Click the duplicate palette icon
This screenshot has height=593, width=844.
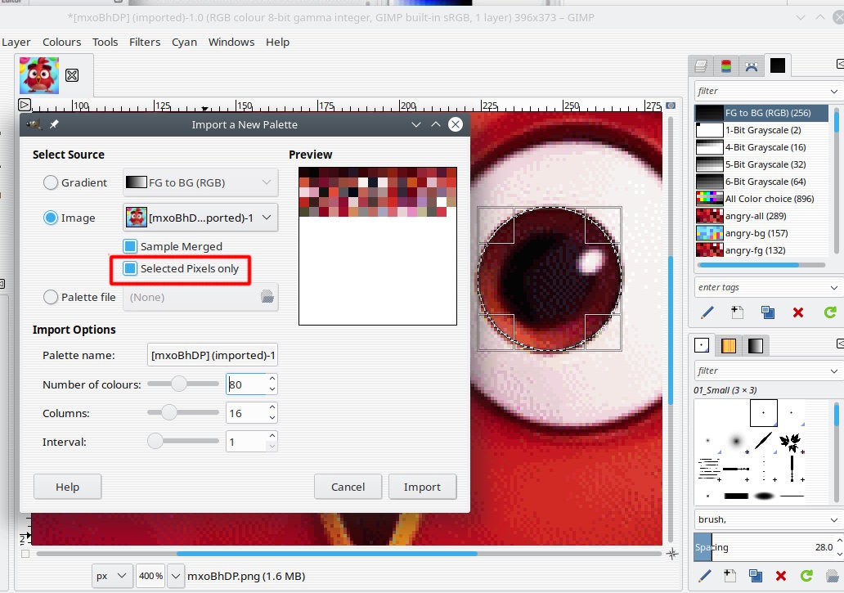[768, 312]
